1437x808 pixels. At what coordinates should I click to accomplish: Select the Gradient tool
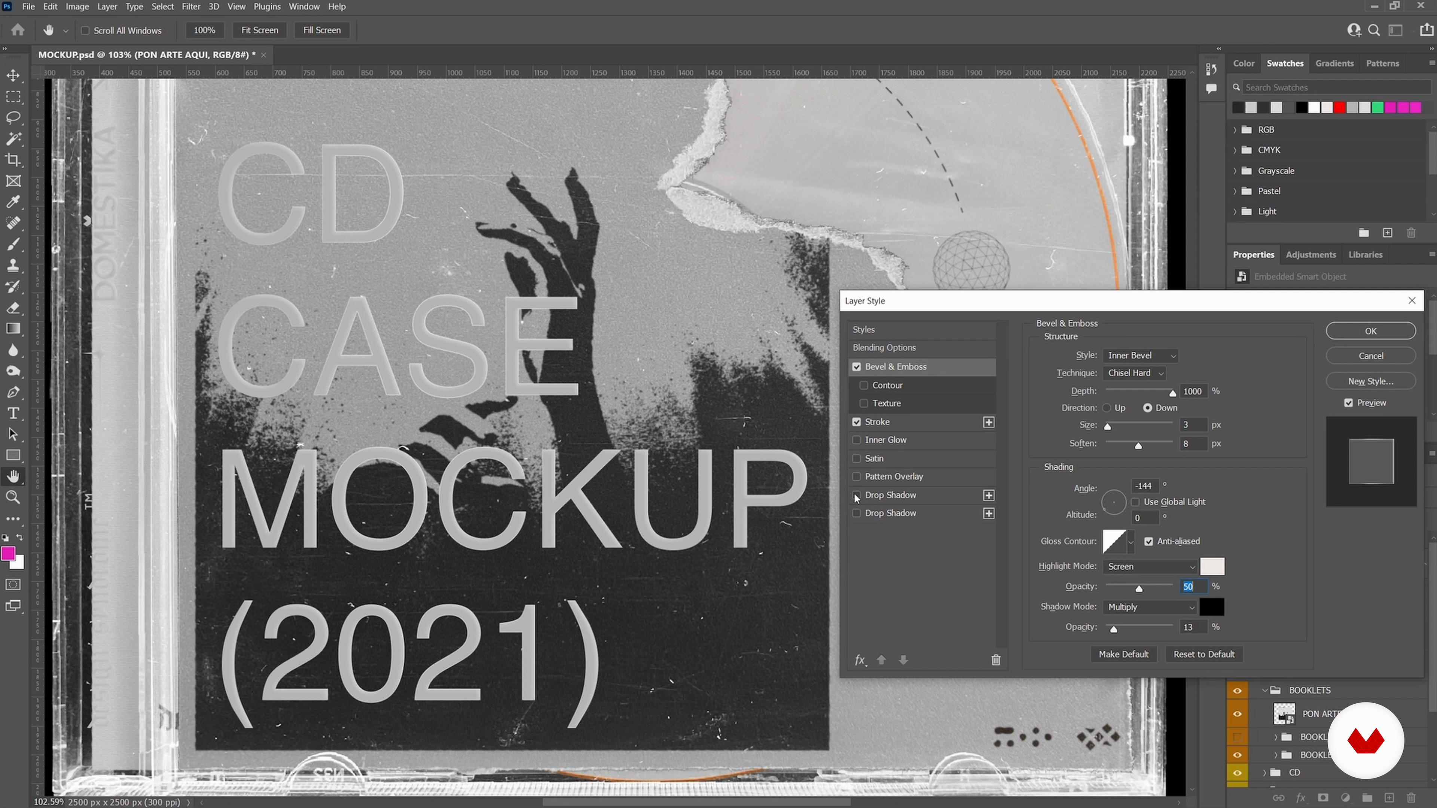pyautogui.click(x=13, y=329)
